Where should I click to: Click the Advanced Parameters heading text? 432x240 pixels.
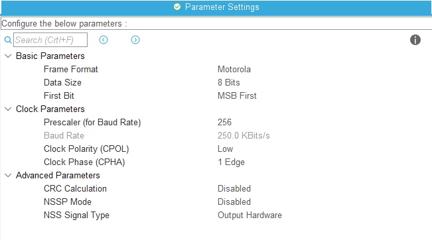pos(58,175)
